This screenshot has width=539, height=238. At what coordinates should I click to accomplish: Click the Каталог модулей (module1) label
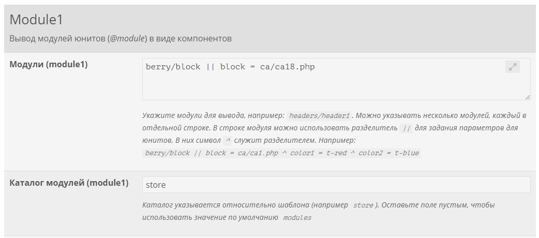tap(69, 183)
